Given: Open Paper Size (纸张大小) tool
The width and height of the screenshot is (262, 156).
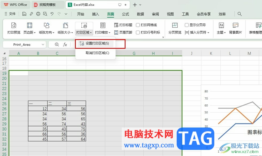Looking at the screenshot, I should pos(65,28).
